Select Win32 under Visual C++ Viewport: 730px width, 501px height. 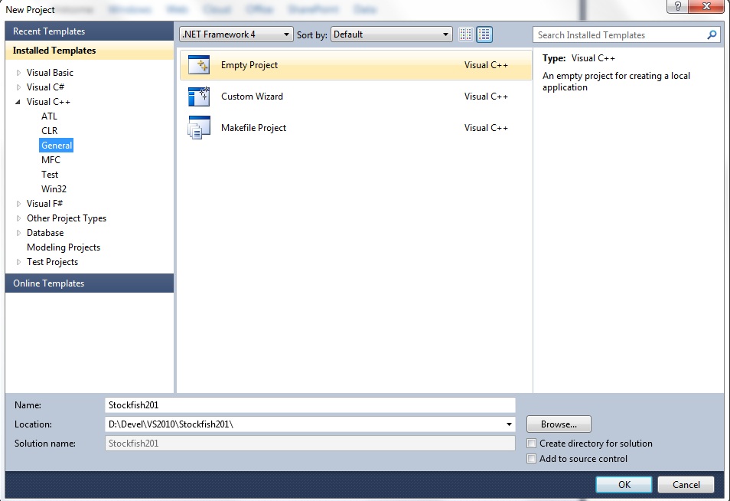pos(54,188)
